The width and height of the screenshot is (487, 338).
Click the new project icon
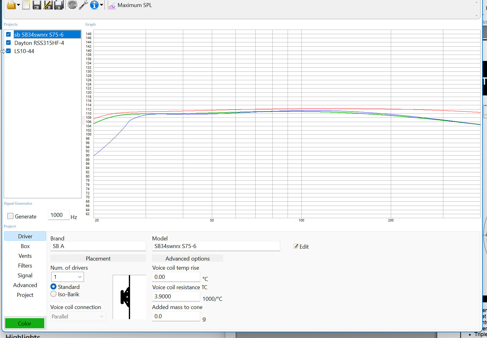pyautogui.click(x=26, y=5)
